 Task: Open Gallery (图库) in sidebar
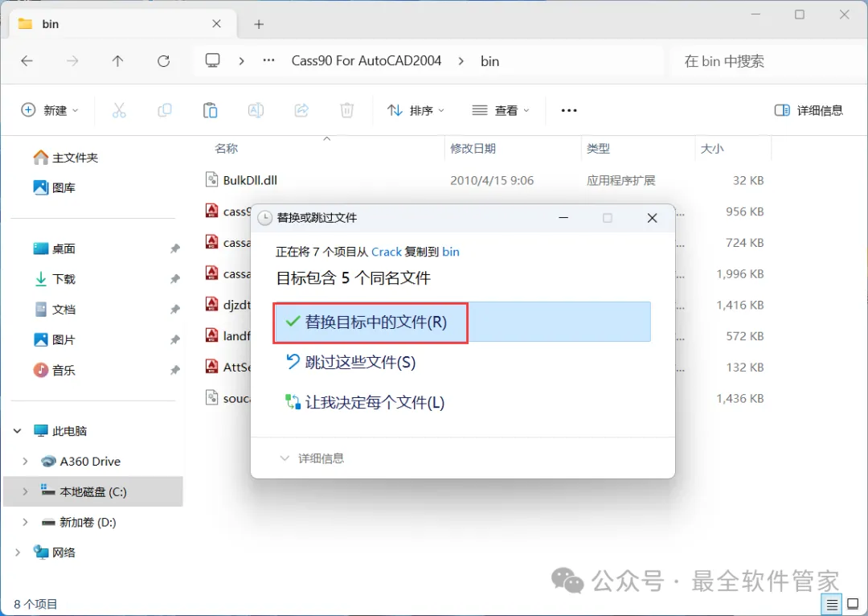(55, 188)
